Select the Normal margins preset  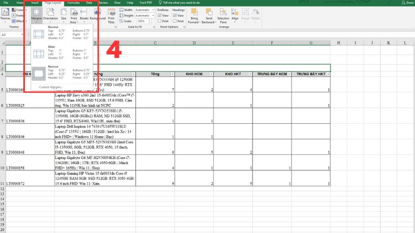[62, 33]
